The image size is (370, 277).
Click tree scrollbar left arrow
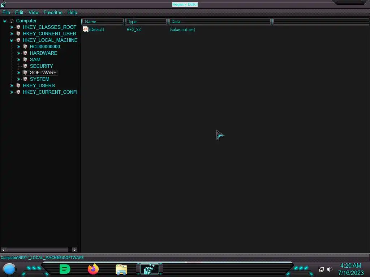point(3,250)
